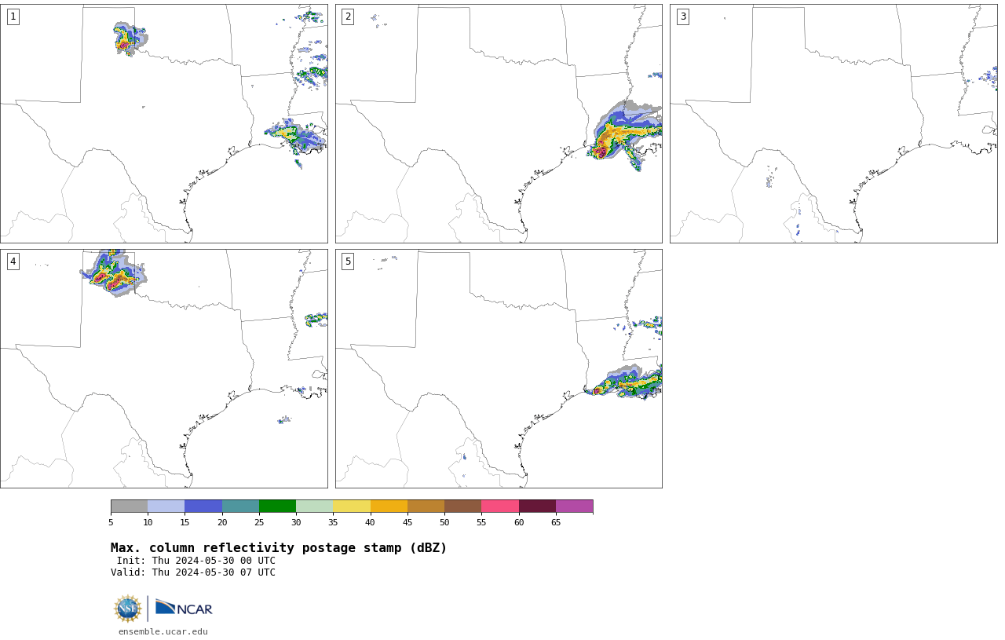
Task: Click the colorbar tick label 50
Action: 444,522
